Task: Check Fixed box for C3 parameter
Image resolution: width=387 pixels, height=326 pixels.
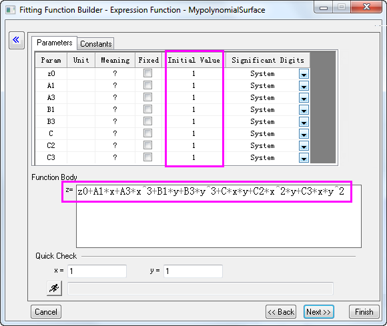Action: click(x=147, y=157)
